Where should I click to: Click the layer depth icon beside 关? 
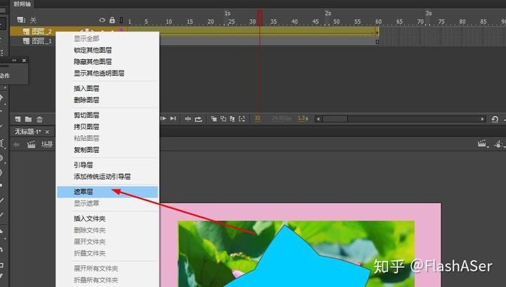point(21,20)
